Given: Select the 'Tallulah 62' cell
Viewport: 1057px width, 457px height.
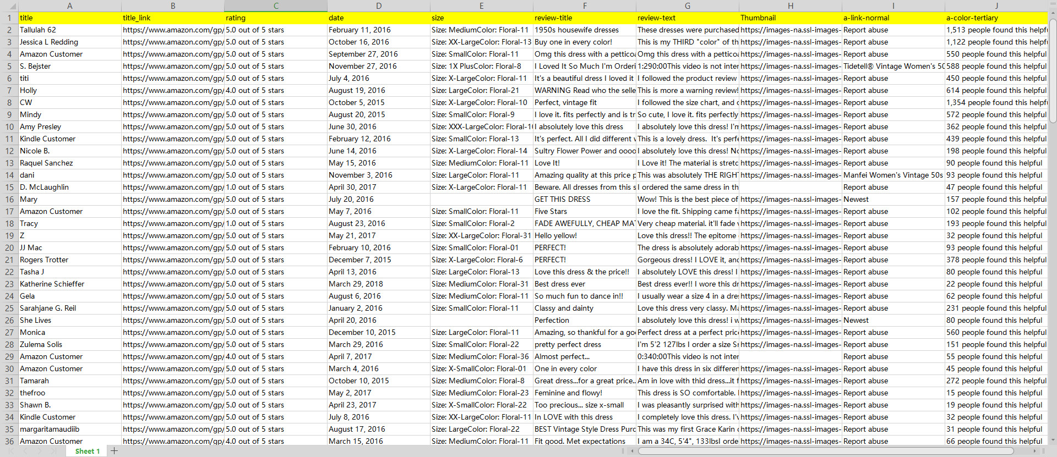Looking at the screenshot, I should (70, 30).
